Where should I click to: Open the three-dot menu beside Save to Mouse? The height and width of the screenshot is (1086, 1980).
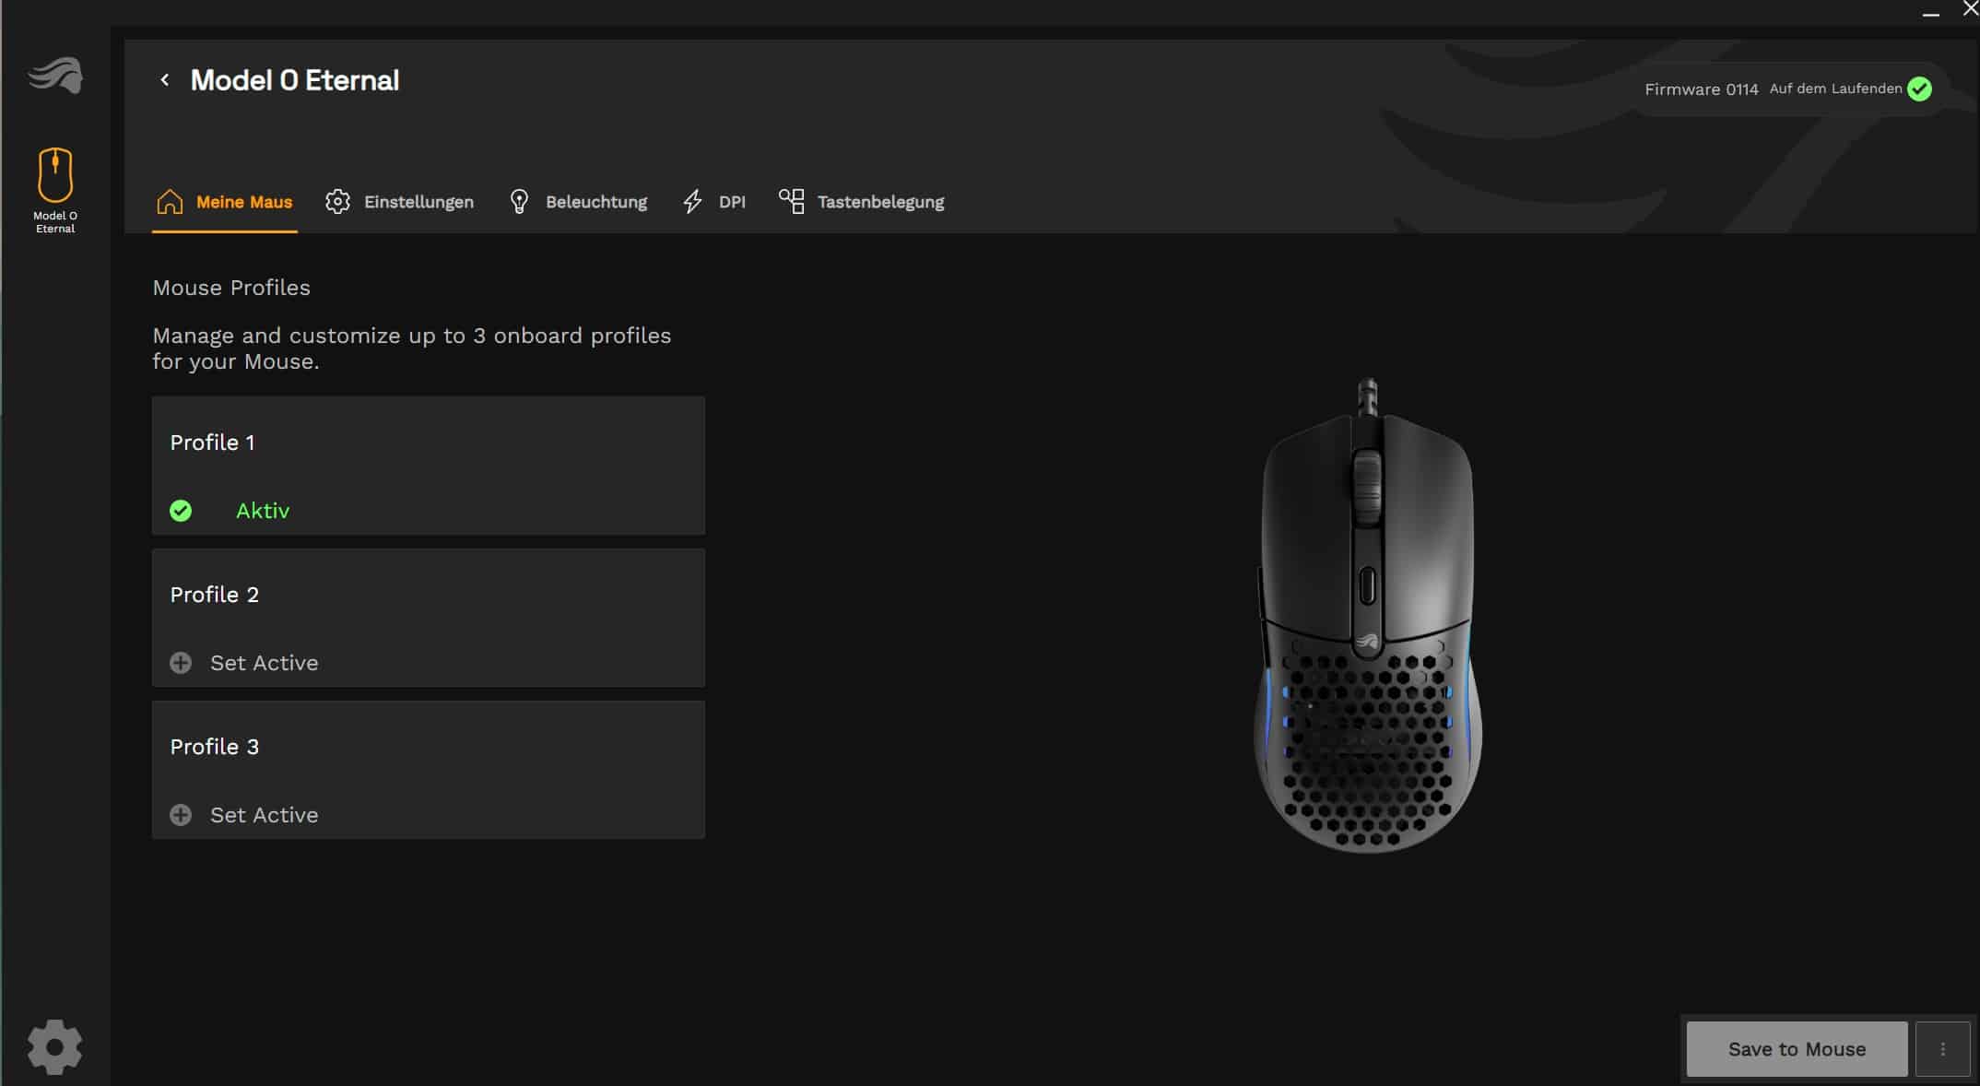click(1942, 1049)
